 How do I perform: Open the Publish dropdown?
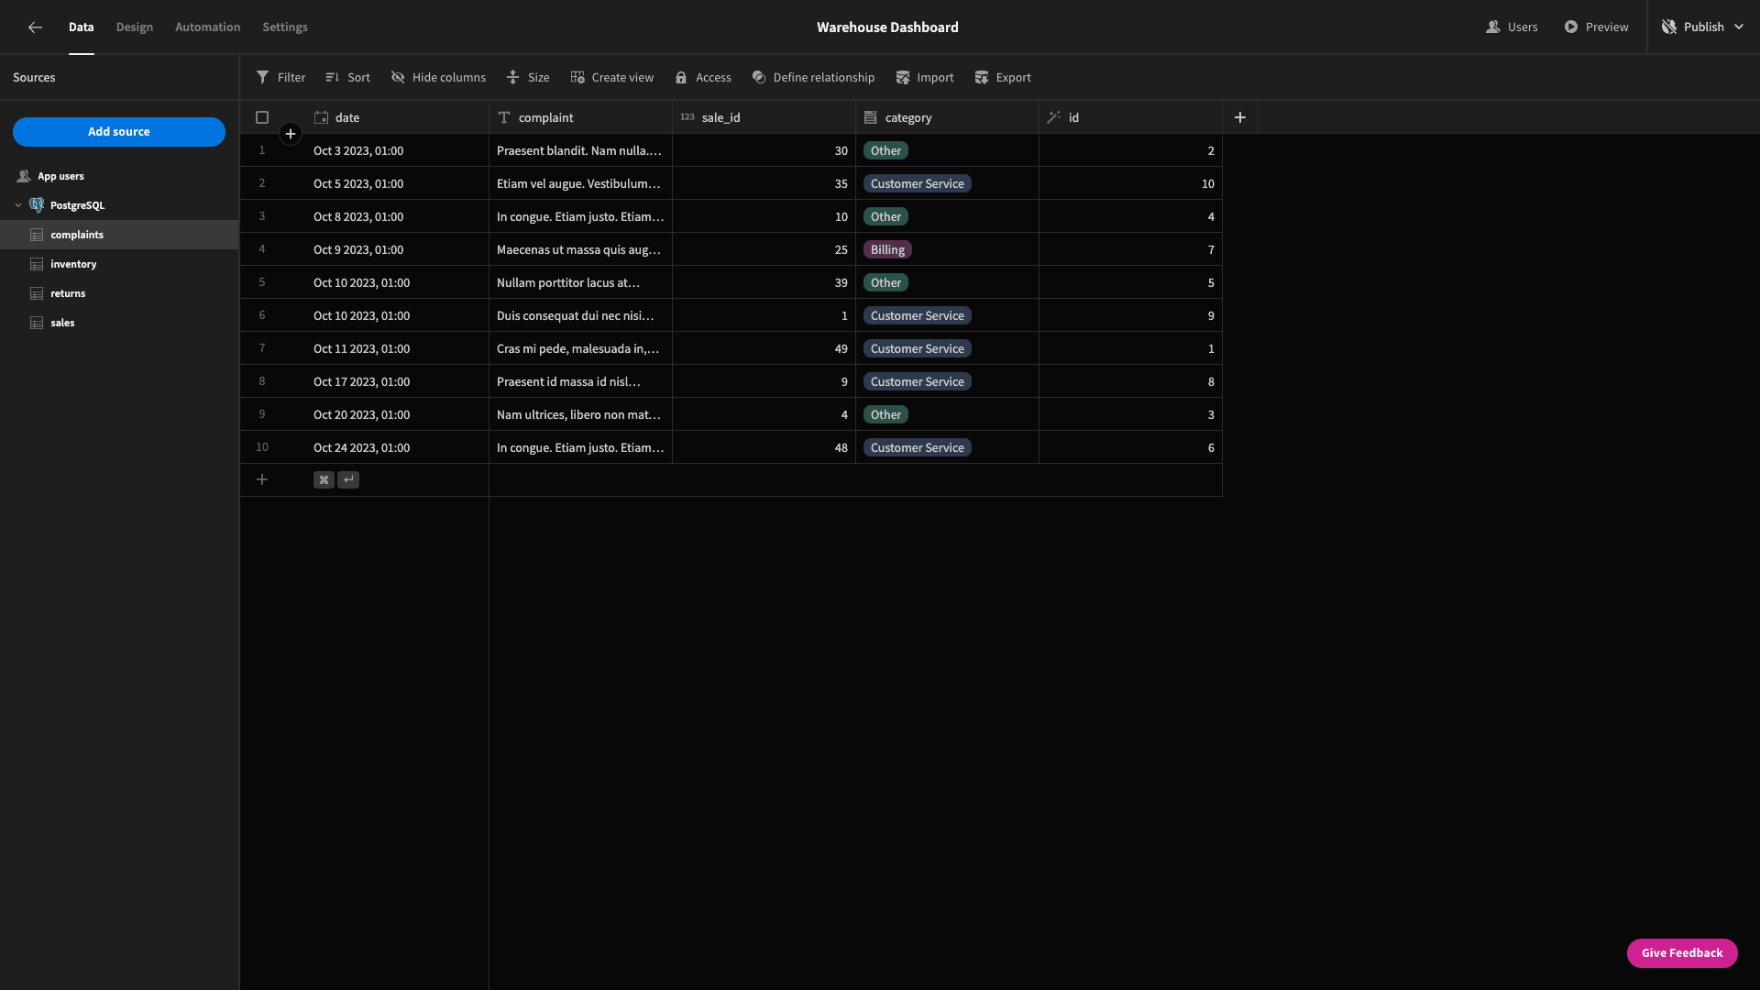[x=1703, y=27]
